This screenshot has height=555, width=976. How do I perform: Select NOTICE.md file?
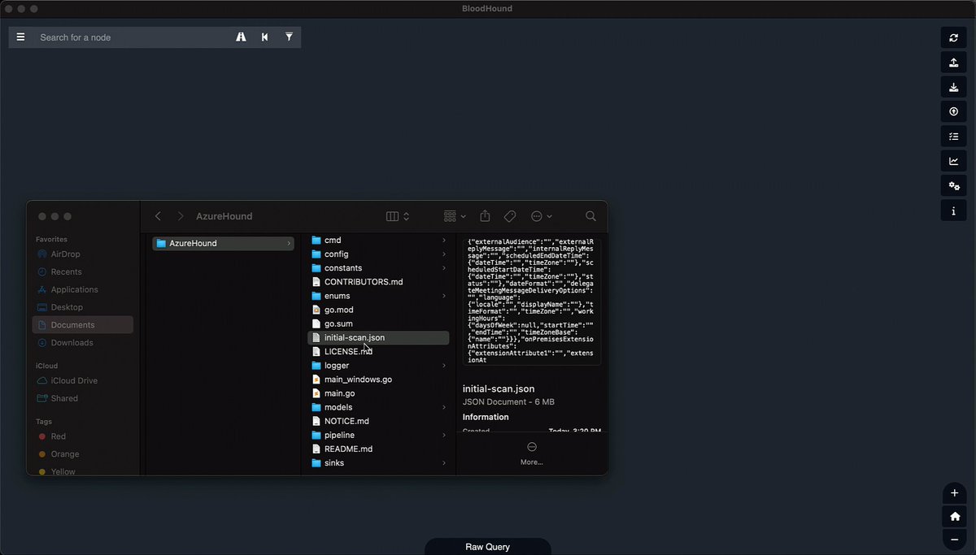pos(378,421)
